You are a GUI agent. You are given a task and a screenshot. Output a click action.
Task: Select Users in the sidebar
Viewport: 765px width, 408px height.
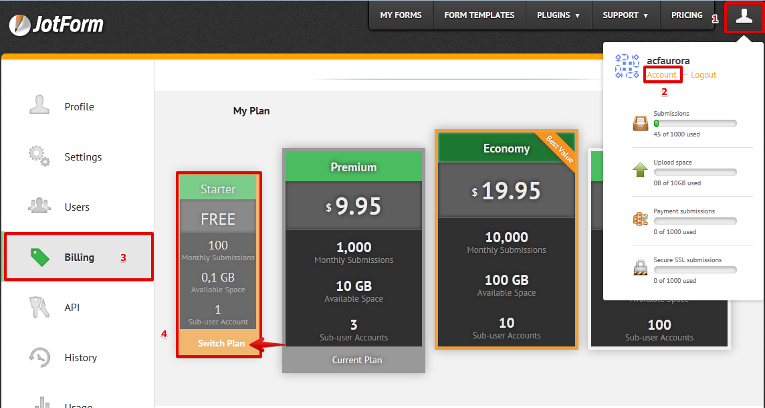[78, 207]
